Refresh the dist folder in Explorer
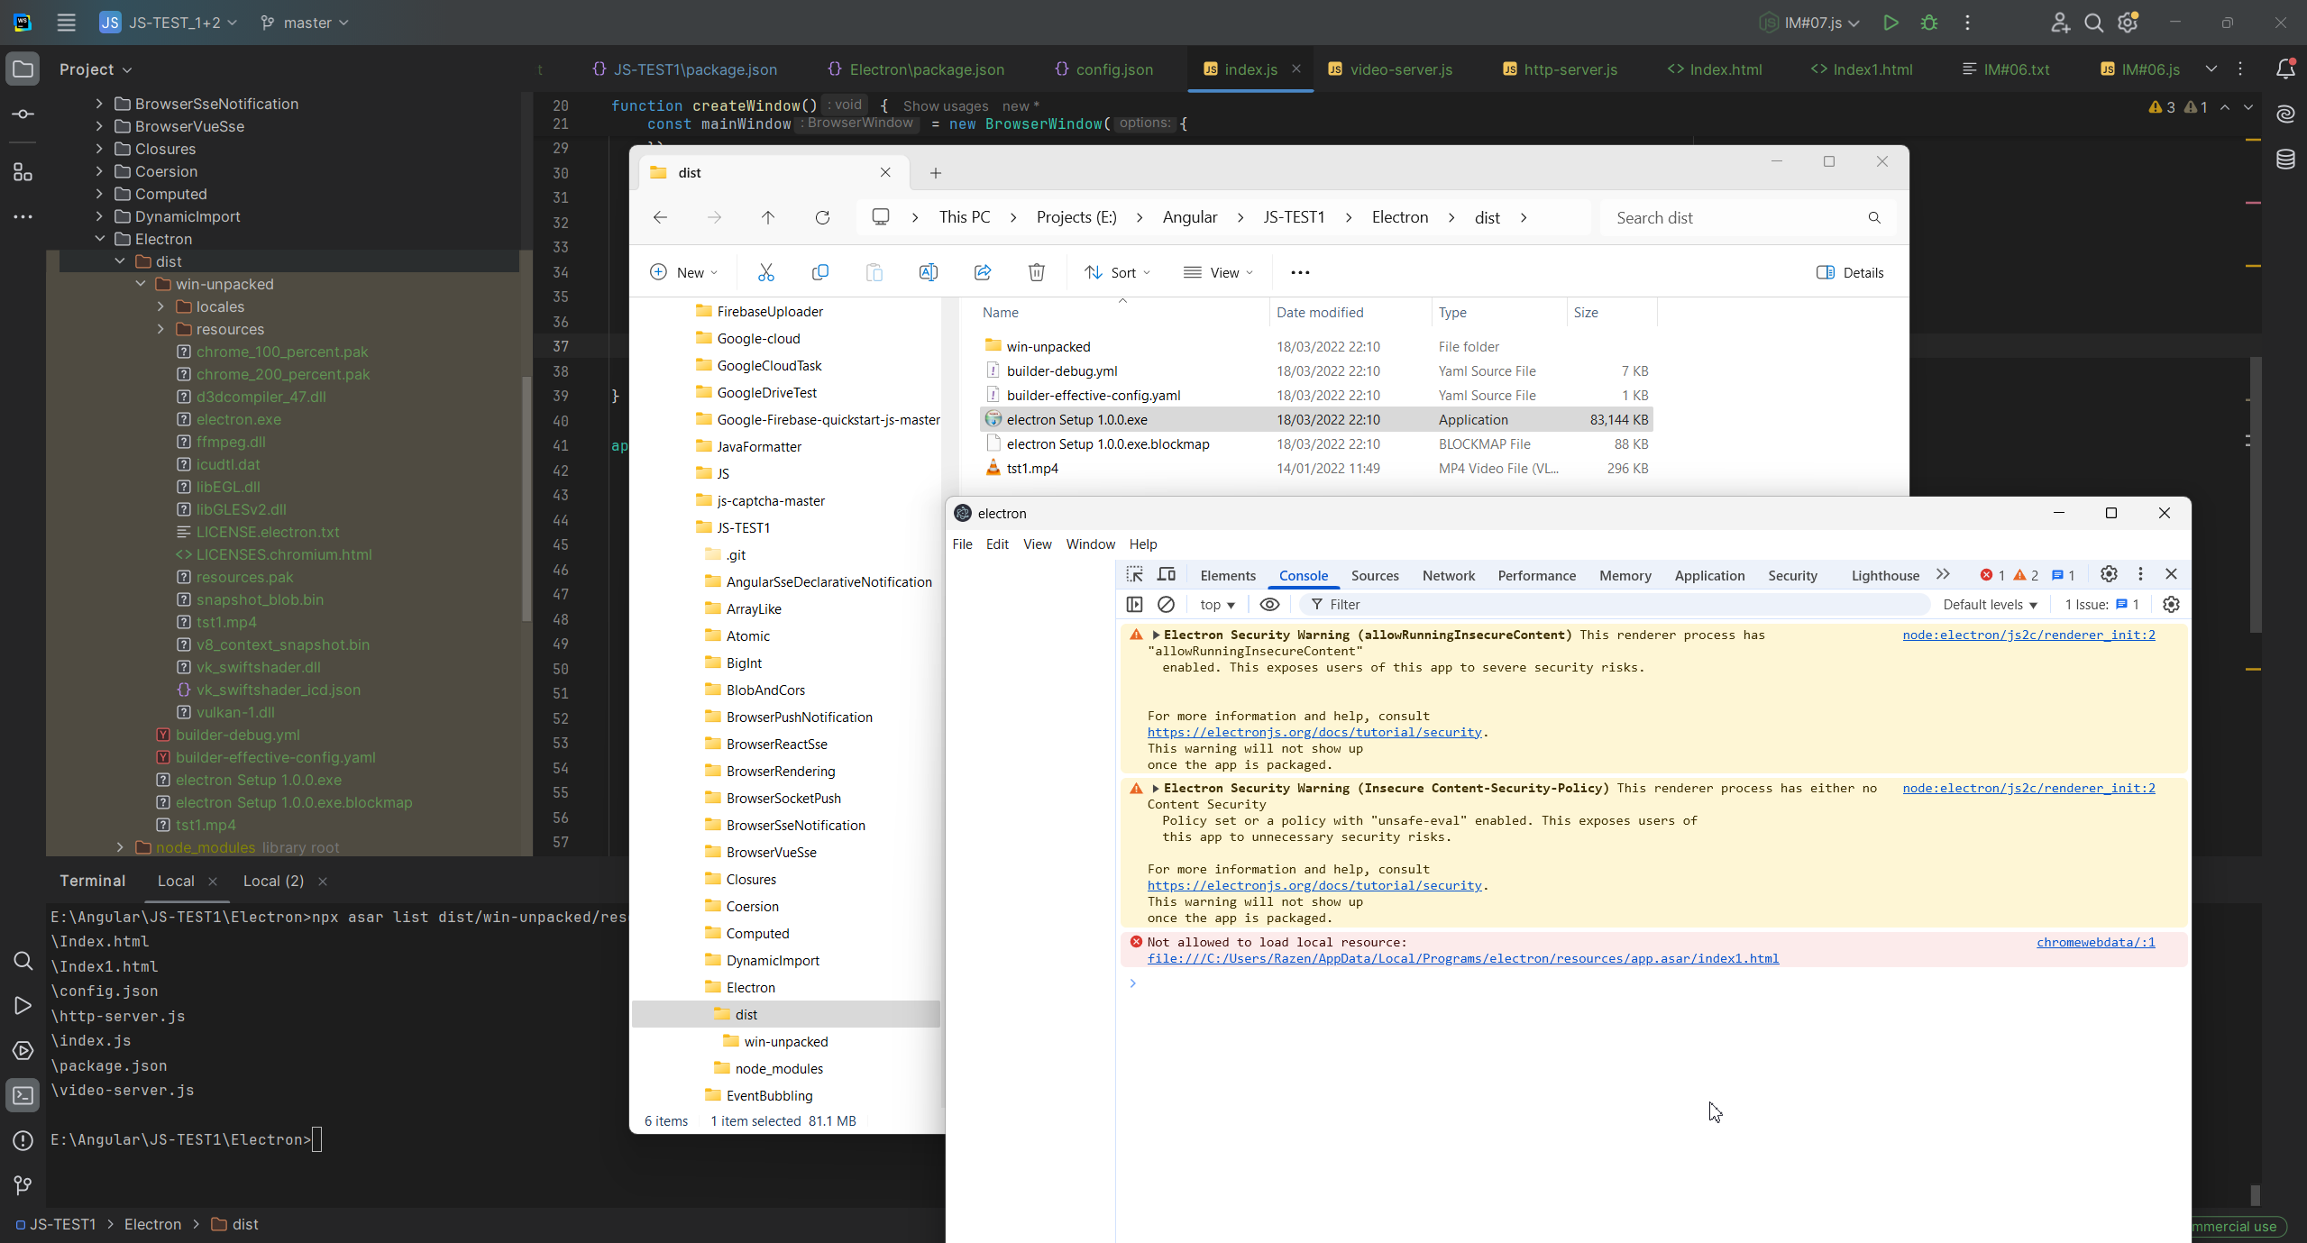Viewport: 2307px width, 1243px height. 822,217
